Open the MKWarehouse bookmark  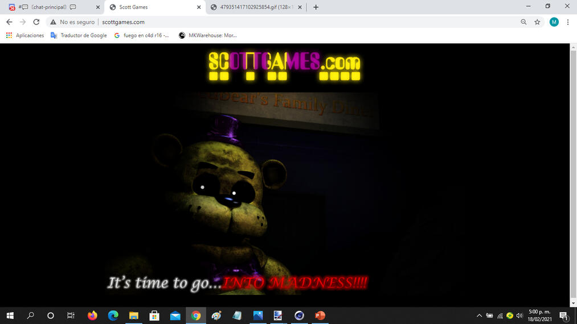click(208, 35)
